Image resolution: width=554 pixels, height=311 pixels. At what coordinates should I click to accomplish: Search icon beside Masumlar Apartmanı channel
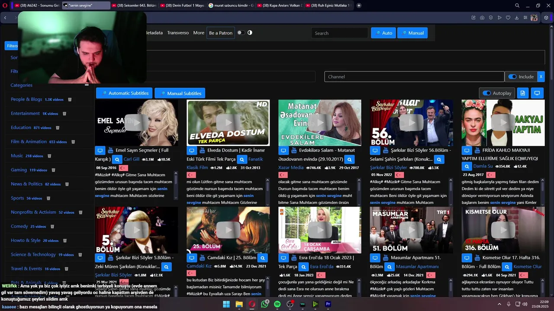[390, 267]
